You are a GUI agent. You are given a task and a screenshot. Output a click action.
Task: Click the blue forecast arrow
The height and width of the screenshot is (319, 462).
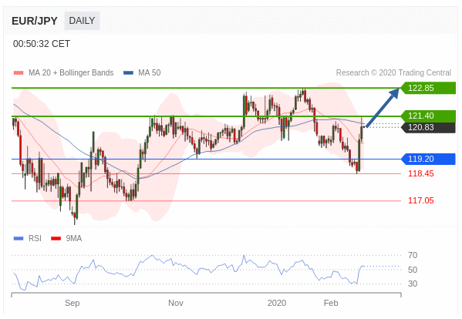tap(383, 108)
